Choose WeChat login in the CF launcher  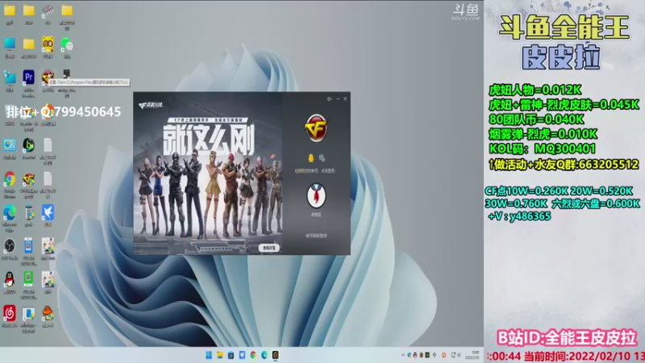[322, 157]
